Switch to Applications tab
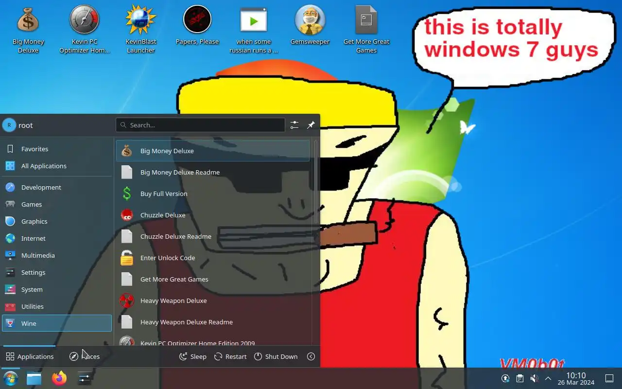Viewport: 622px width, 389px height. click(x=30, y=356)
